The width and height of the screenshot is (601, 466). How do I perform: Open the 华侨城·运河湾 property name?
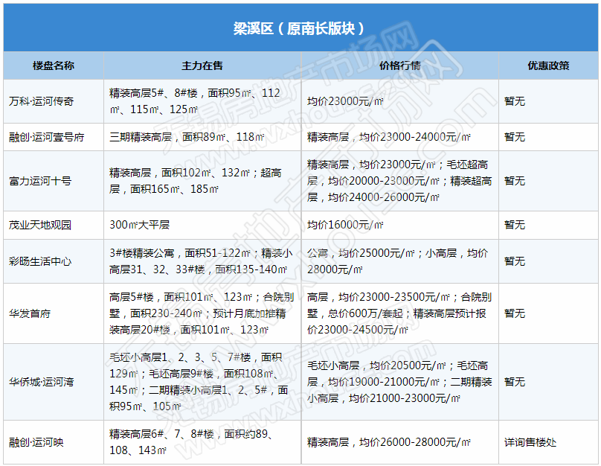[42, 382]
